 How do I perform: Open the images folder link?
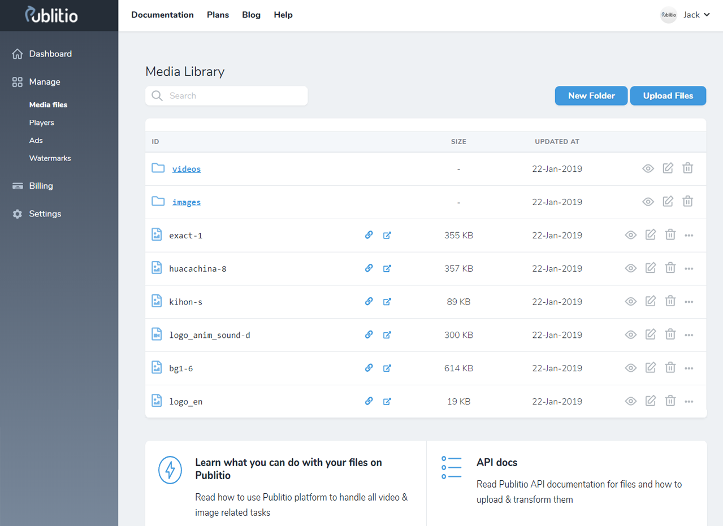(x=187, y=202)
